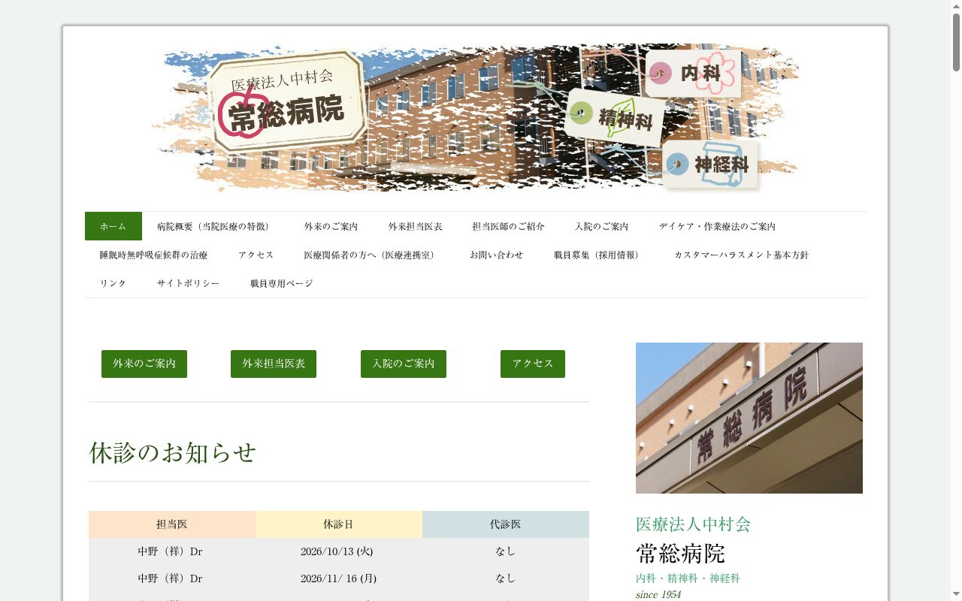The height and width of the screenshot is (601, 962).
Task: Click the 代診医 table column header
Action: coord(506,524)
